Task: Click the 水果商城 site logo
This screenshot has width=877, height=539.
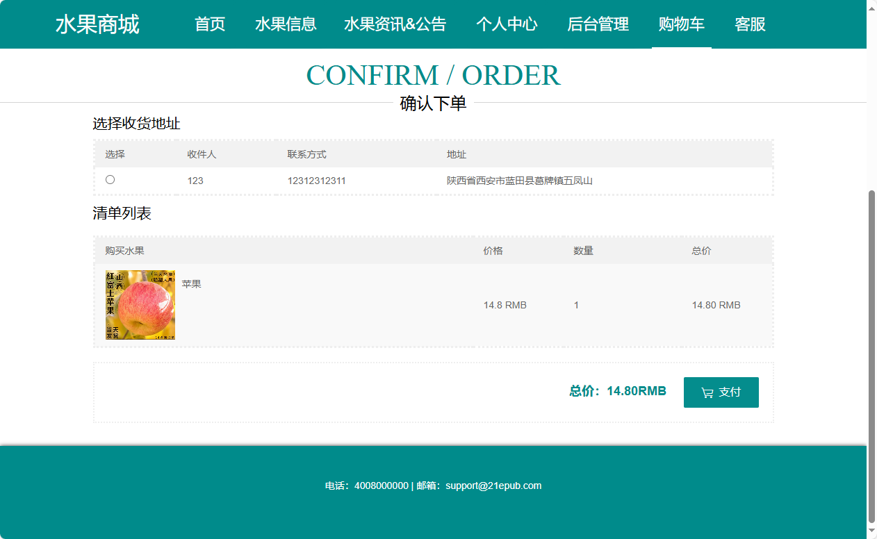Action: (98, 24)
